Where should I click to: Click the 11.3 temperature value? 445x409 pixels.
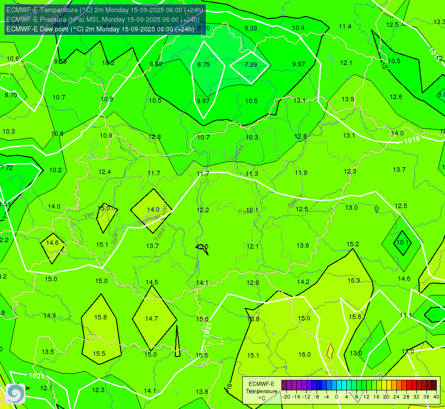tap(252, 174)
